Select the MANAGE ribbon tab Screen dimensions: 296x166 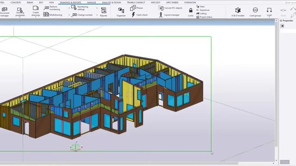tap(92, 2)
